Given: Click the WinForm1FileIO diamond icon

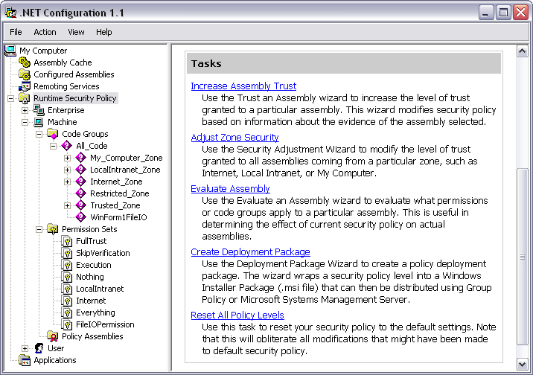Looking at the screenshot, I should tap(80, 217).
